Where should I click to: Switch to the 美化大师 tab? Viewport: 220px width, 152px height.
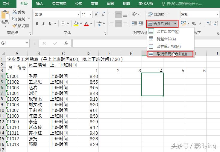(146, 3)
